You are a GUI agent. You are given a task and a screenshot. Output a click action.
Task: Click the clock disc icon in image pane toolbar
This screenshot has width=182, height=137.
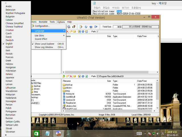coord(86,32)
